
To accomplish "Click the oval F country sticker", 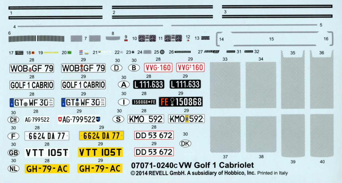I will pos(13,136).
